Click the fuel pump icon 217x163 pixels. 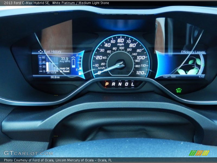pyautogui.click(x=80, y=73)
